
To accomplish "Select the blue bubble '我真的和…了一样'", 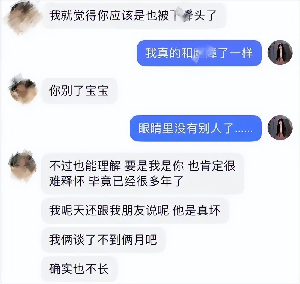I will click(199, 53).
